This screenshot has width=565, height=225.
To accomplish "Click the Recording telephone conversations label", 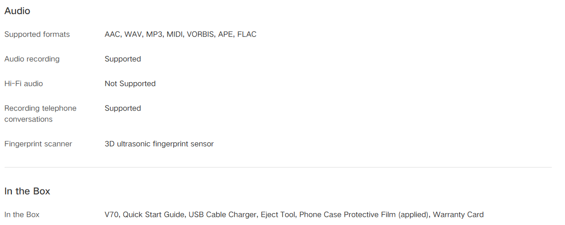I will pyautogui.click(x=40, y=114).
